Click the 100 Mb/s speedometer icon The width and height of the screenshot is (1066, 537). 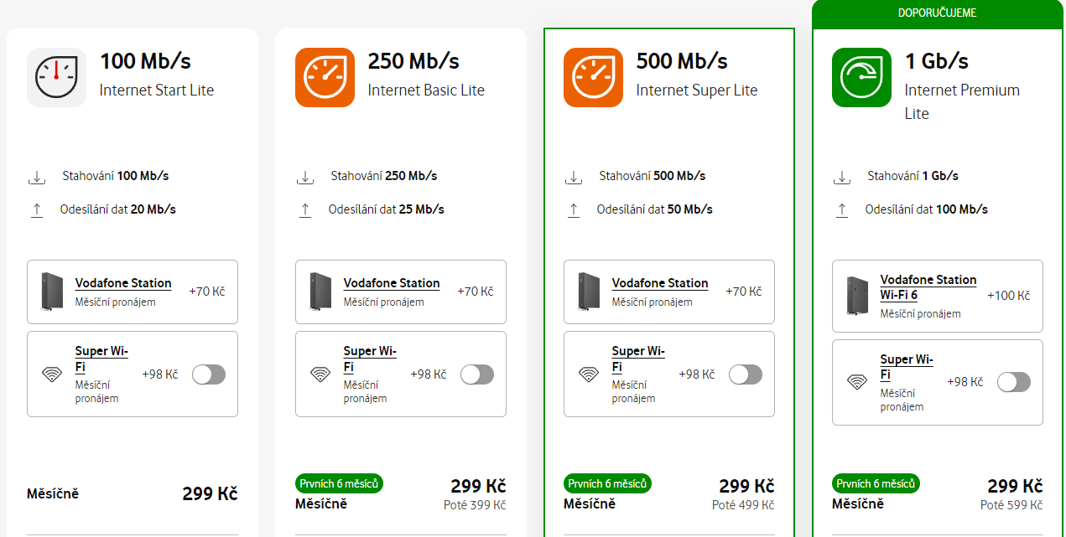(x=56, y=77)
